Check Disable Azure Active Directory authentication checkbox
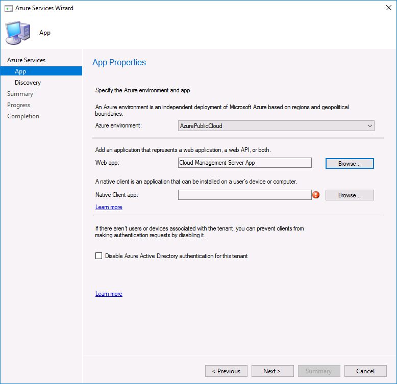The width and height of the screenshot is (397, 384). [99, 256]
